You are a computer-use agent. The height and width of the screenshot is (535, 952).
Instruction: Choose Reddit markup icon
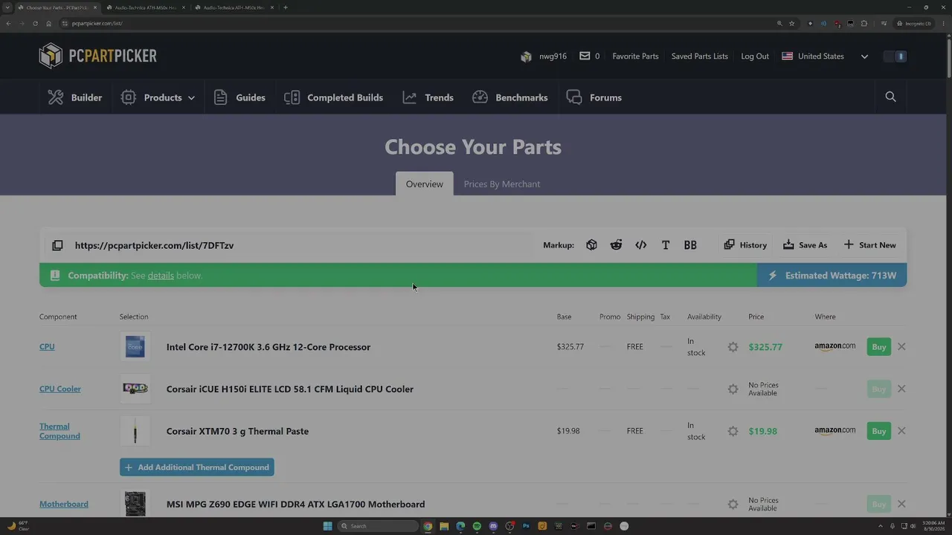[x=616, y=245]
